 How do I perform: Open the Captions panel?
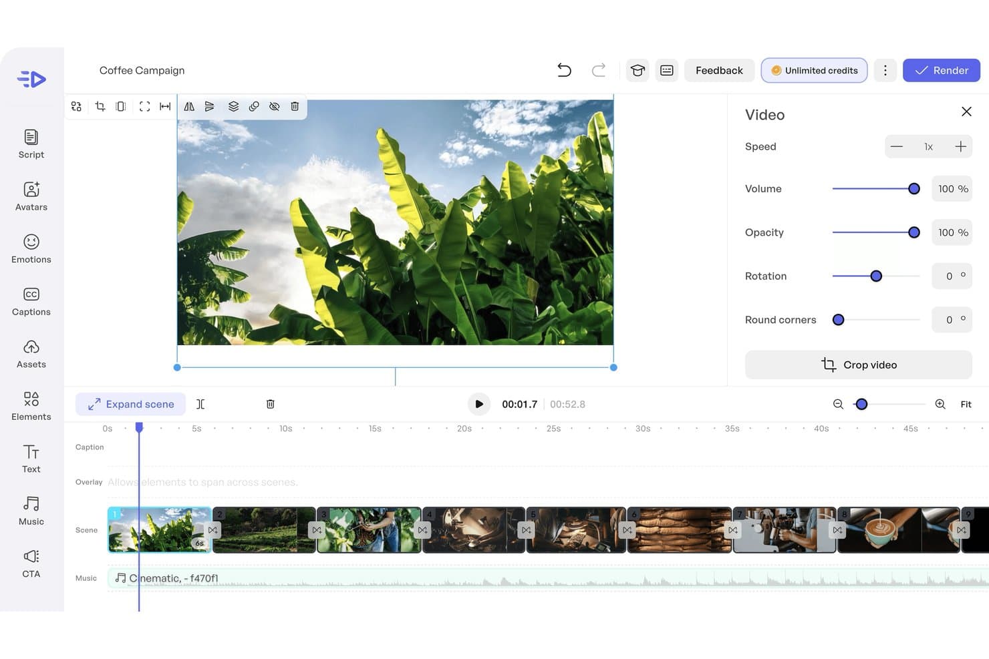31,301
